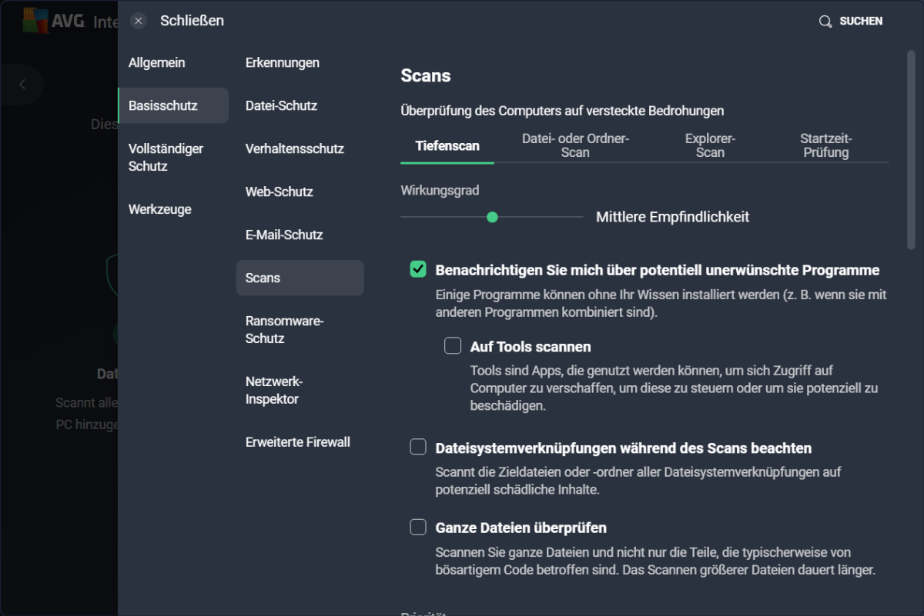Go back with the arrow in AVG main window
924x616 pixels.
pyautogui.click(x=22, y=85)
